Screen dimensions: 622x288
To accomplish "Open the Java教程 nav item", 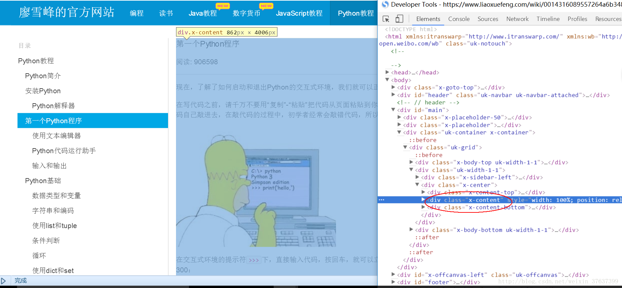I will [x=203, y=13].
